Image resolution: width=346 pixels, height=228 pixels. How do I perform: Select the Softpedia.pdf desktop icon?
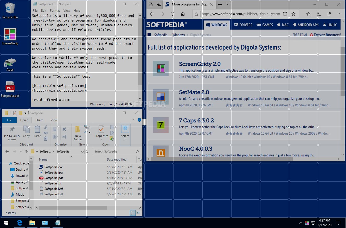pyautogui.click(x=10, y=89)
